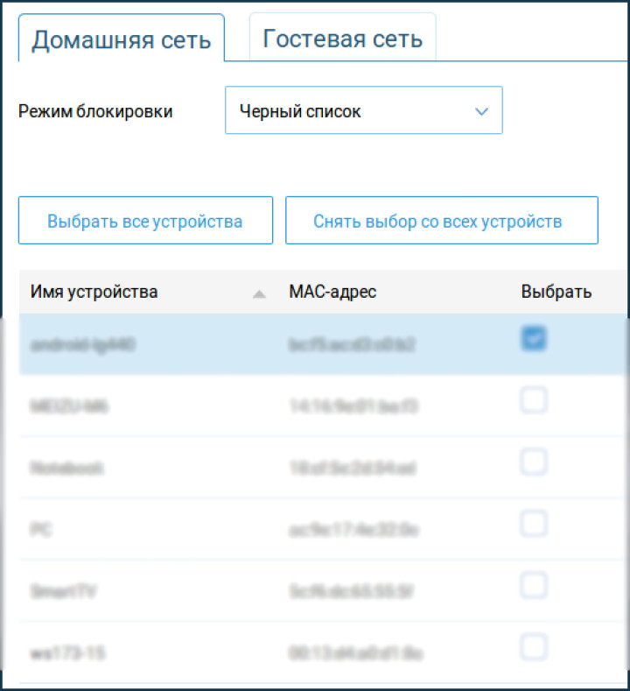The height and width of the screenshot is (691, 630).
Task: Click the SmartTV device name
Action: (64, 592)
